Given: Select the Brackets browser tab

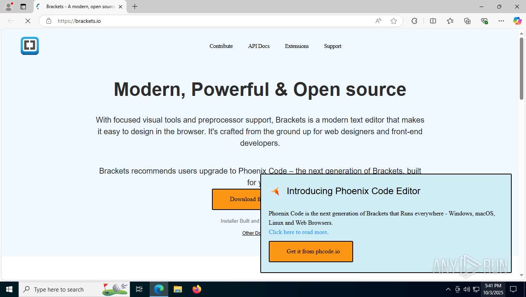Looking at the screenshot, I should [80, 7].
